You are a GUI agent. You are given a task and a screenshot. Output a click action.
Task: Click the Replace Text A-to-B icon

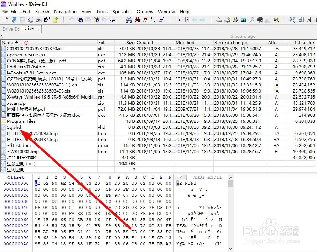(x=154, y=20)
